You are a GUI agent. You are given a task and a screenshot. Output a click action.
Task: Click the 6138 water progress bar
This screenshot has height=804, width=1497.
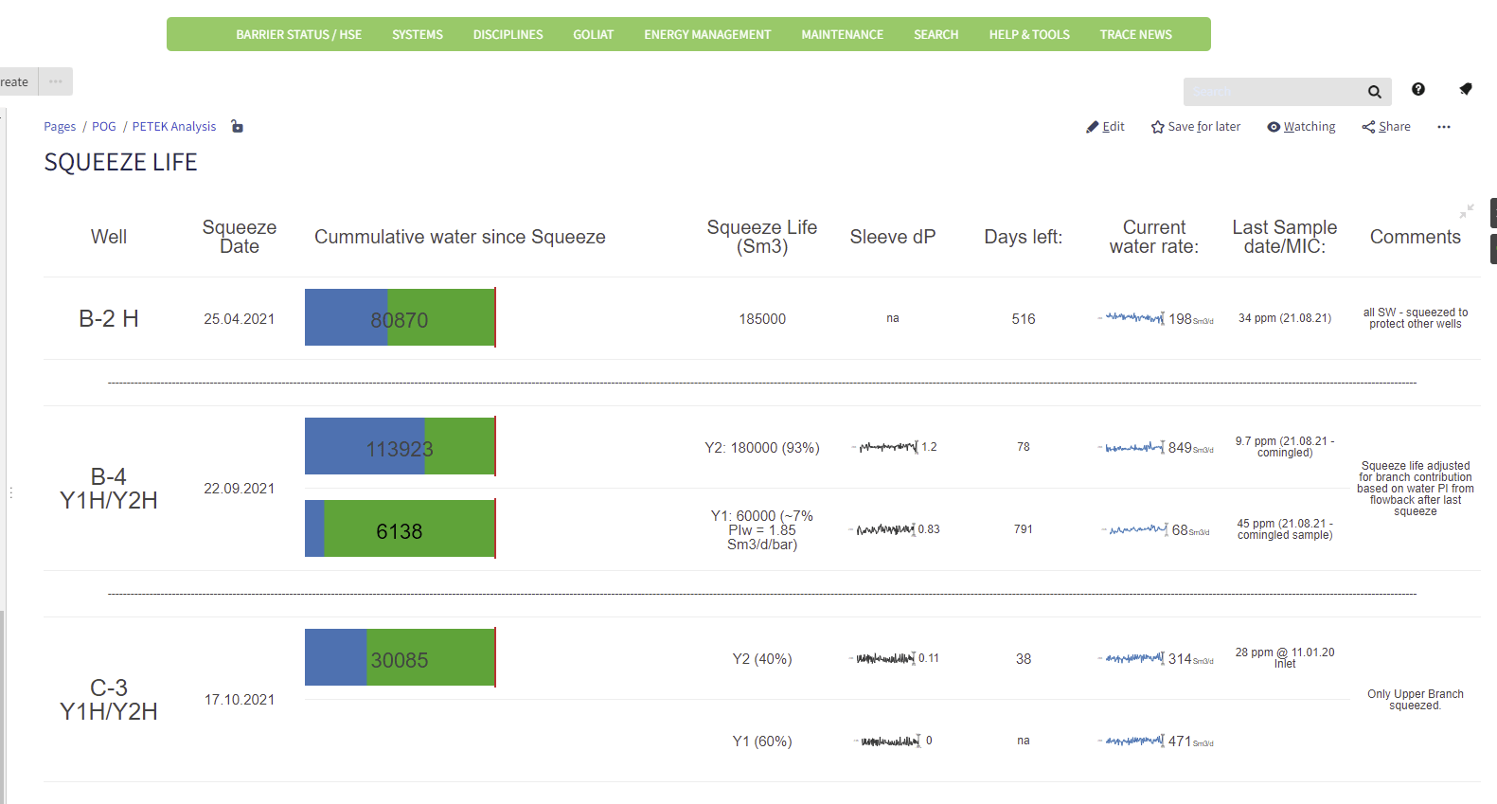click(400, 528)
